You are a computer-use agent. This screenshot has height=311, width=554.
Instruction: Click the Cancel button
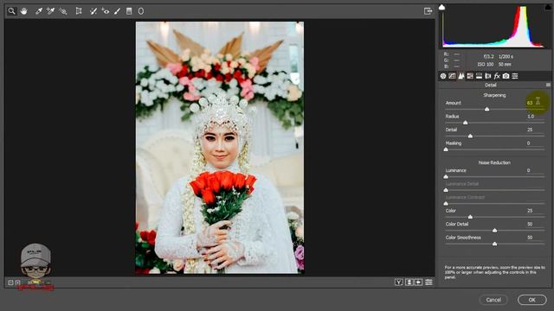493,300
